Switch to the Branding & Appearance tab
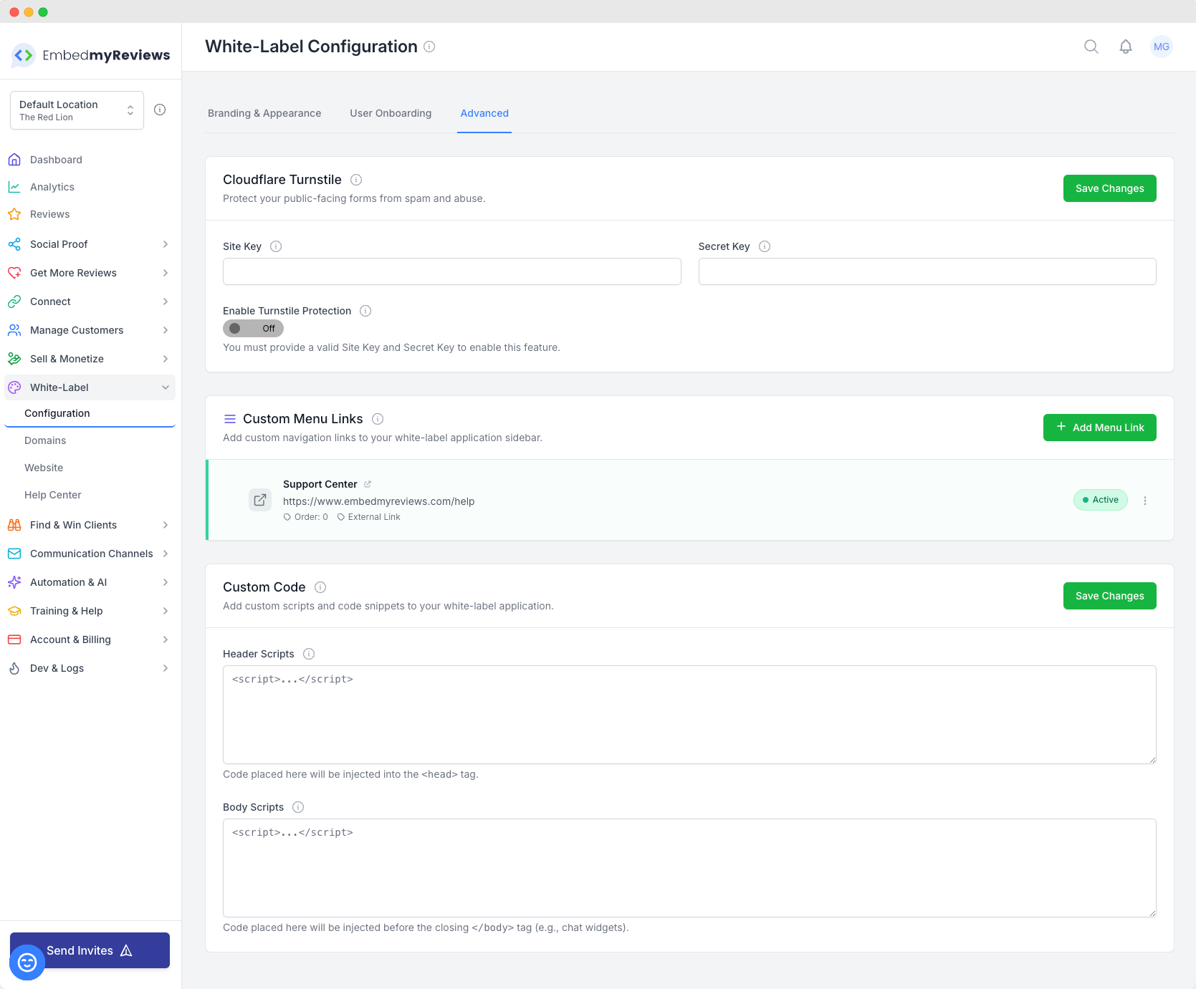This screenshot has height=989, width=1196. [x=264, y=113]
